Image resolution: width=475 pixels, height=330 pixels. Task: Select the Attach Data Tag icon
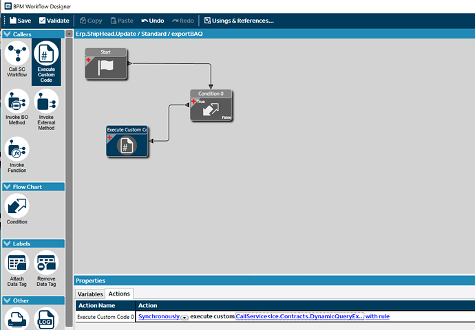click(17, 269)
